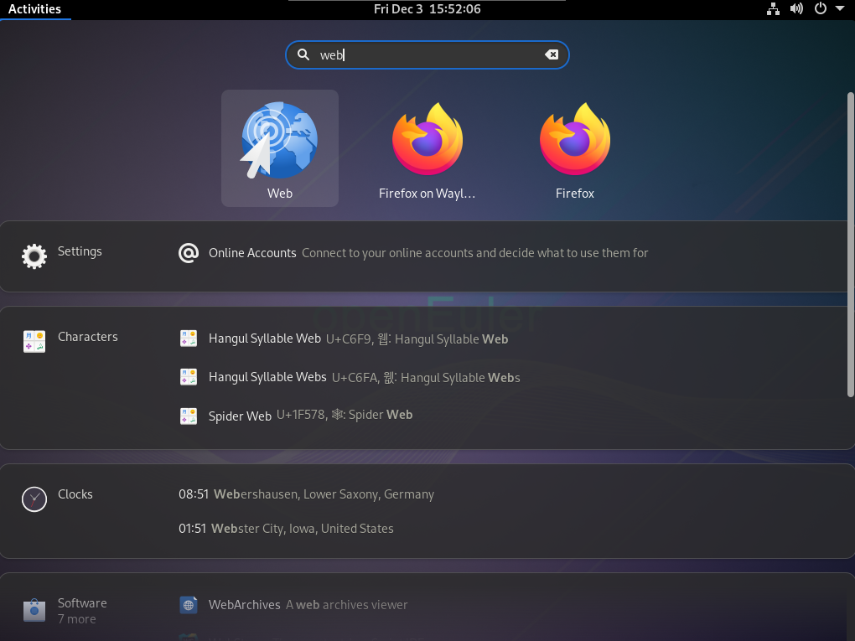Expand the system menu arrow
The image size is (855, 641).
coord(840,9)
